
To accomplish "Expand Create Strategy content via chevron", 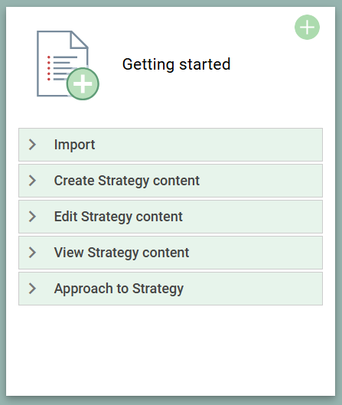I will pos(32,180).
